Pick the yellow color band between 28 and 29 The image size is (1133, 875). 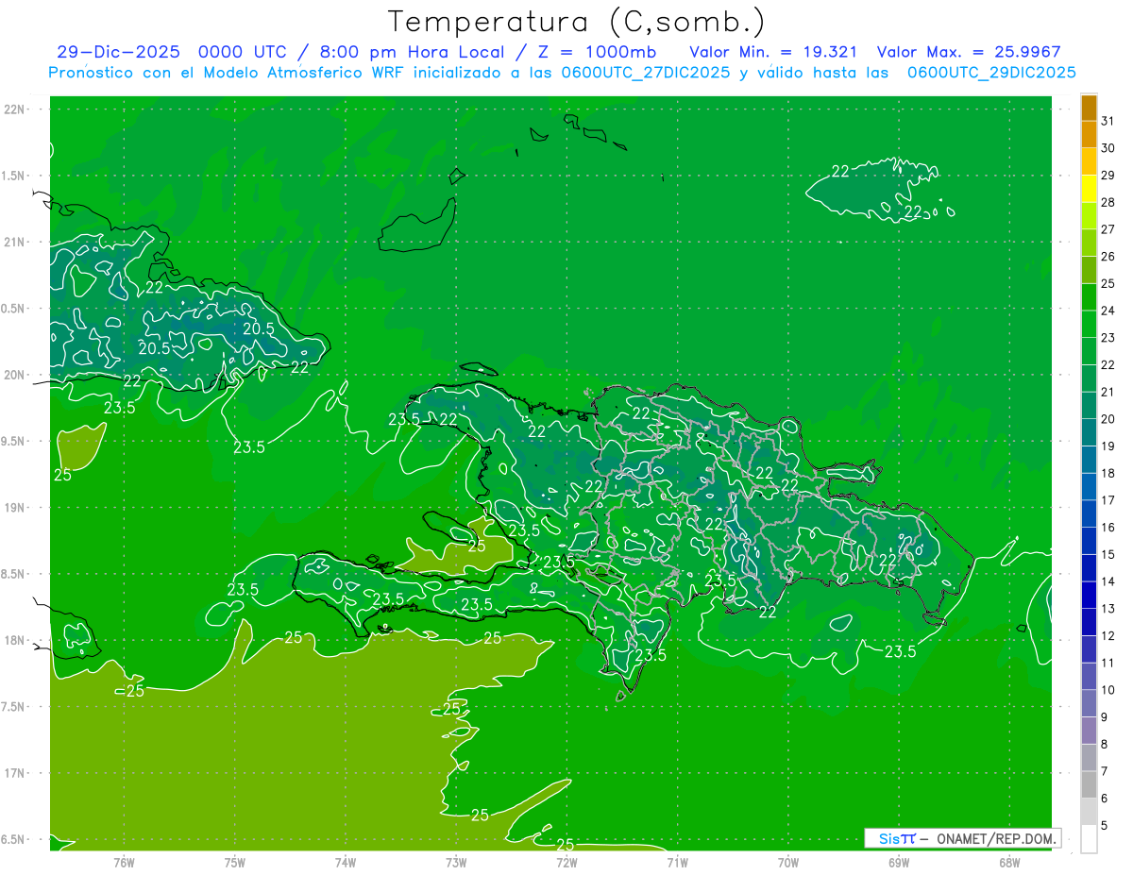pos(1089,189)
